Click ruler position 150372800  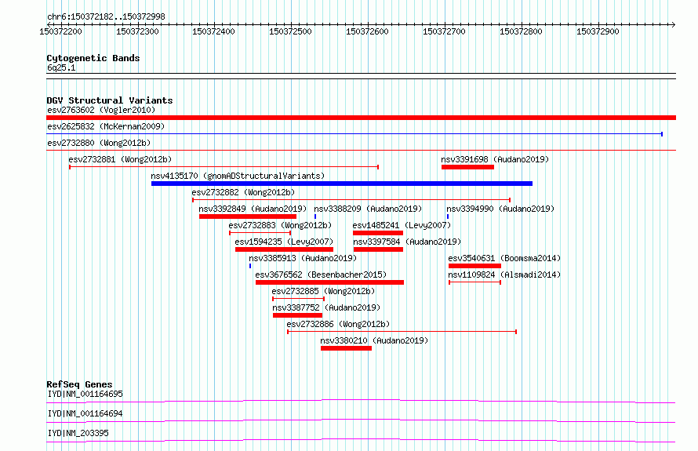click(x=521, y=31)
